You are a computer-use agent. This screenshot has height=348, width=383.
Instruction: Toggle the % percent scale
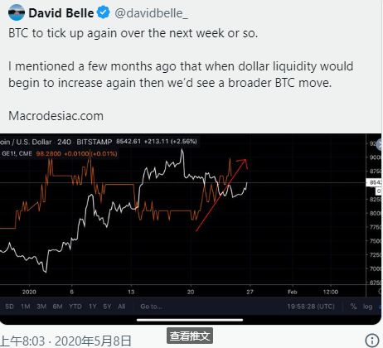[x=353, y=307]
